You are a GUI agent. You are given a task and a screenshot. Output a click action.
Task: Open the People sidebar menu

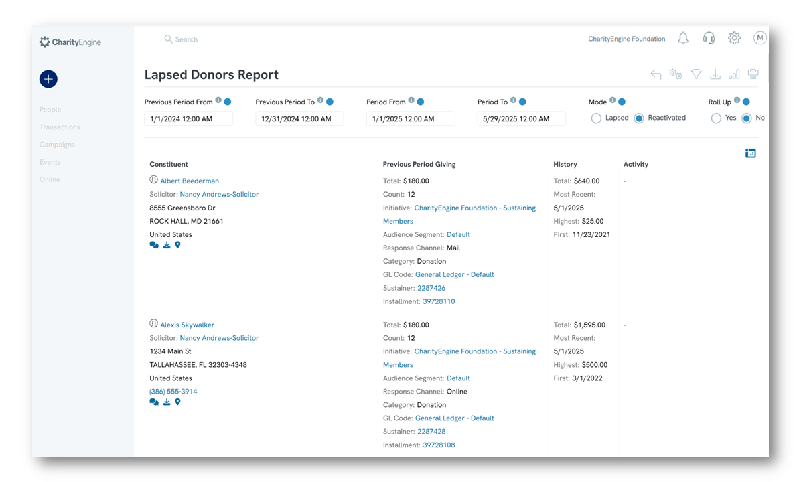pyautogui.click(x=50, y=110)
